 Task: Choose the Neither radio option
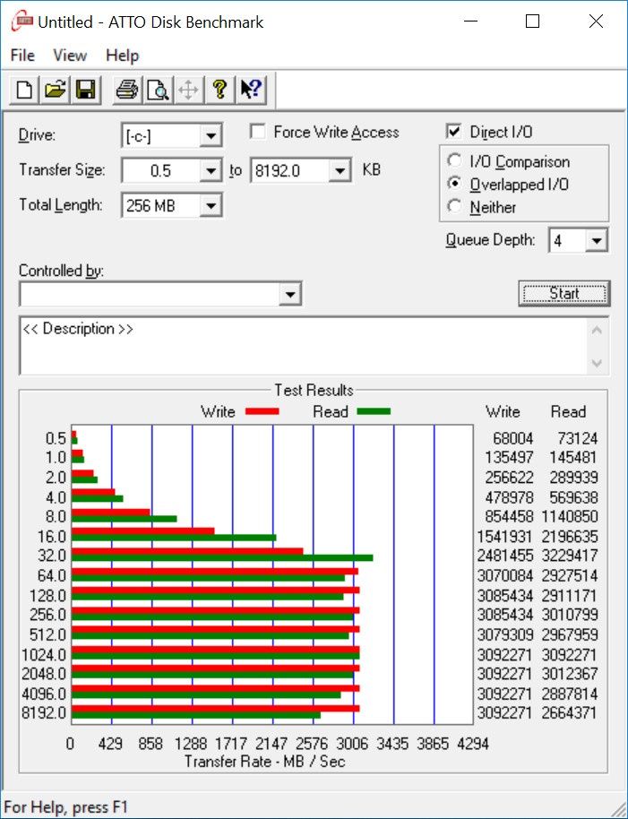click(455, 207)
